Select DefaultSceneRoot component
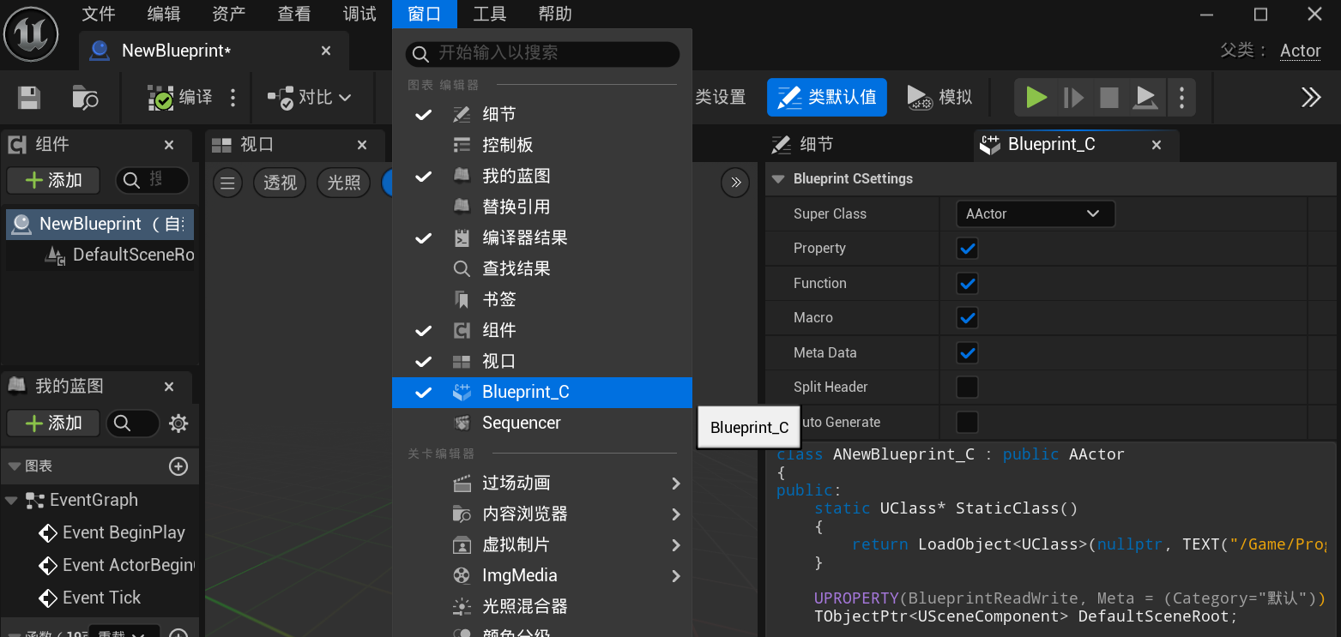 120,255
